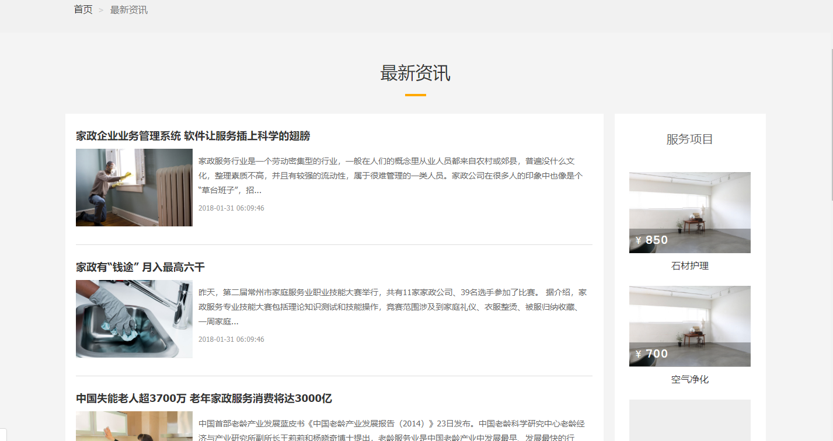Click the third article's partially visible thumbnail
Screen dimensions: 833x441
pos(134,426)
